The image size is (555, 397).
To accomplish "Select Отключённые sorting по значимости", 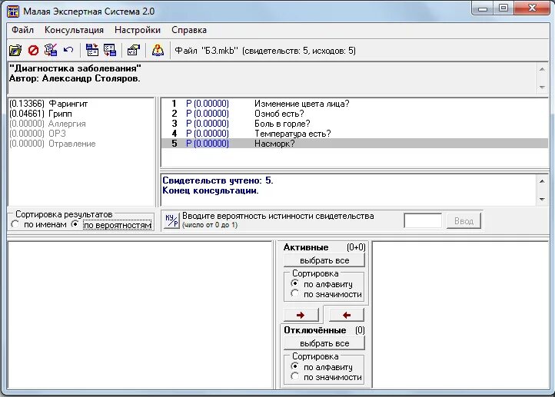I will coord(326,377).
